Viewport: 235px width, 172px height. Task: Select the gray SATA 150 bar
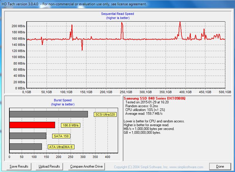(28, 136)
